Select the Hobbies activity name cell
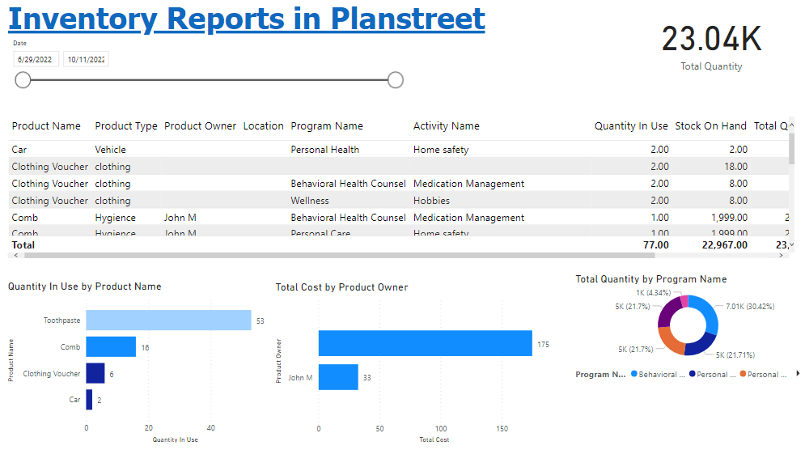805x450 pixels. (x=431, y=201)
